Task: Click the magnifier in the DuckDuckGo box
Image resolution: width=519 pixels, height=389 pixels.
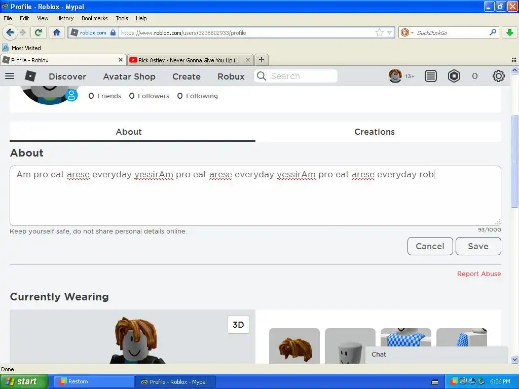Action: click(493, 32)
